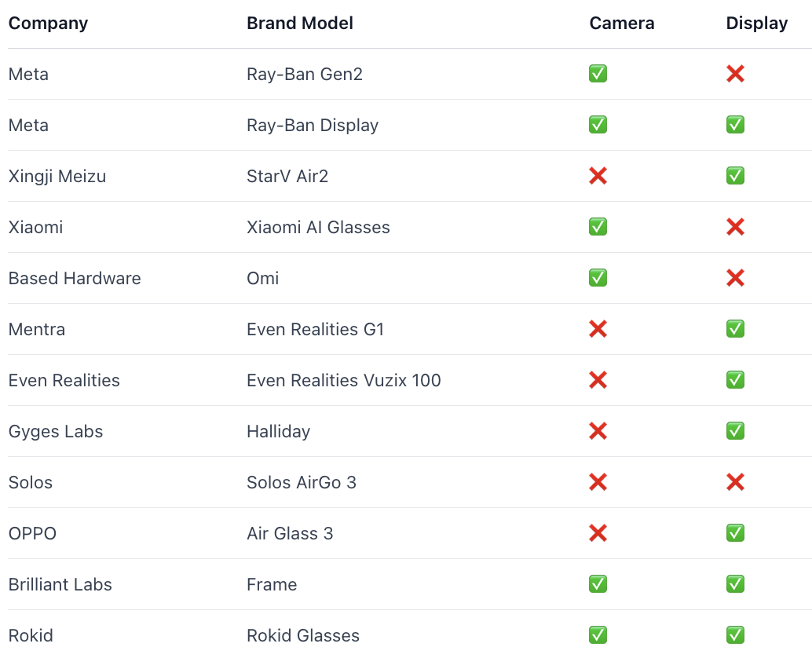Click the Based Hardware company cell
The image size is (812, 658).
tap(75, 278)
